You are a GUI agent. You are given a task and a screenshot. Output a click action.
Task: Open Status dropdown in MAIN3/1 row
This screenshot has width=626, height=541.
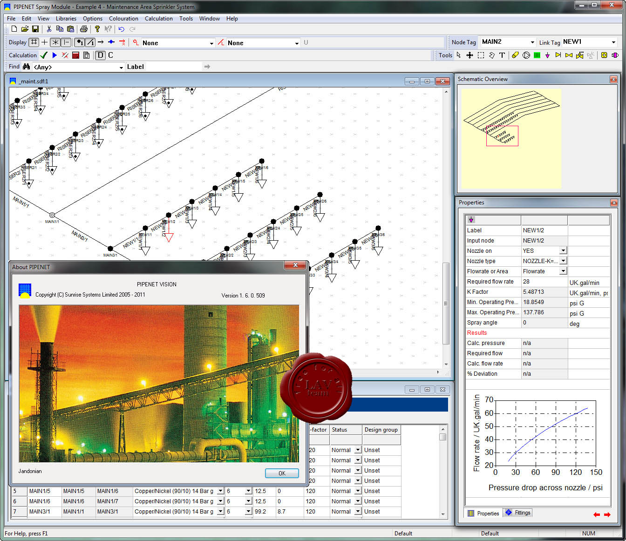click(358, 511)
